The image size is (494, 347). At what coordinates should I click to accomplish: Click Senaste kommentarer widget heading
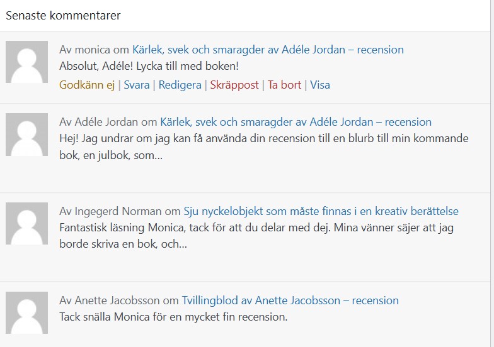pos(63,15)
